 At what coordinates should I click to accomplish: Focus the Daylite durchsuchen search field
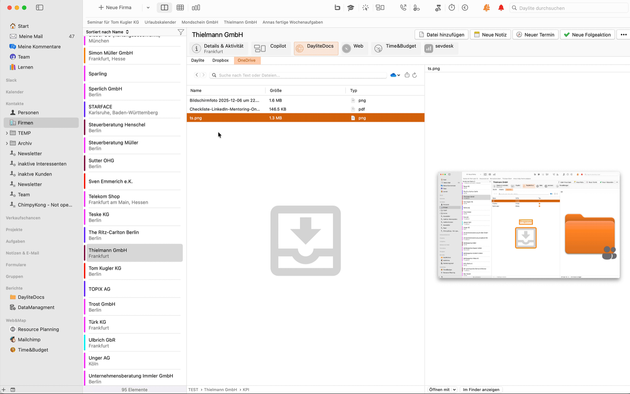[x=569, y=8]
